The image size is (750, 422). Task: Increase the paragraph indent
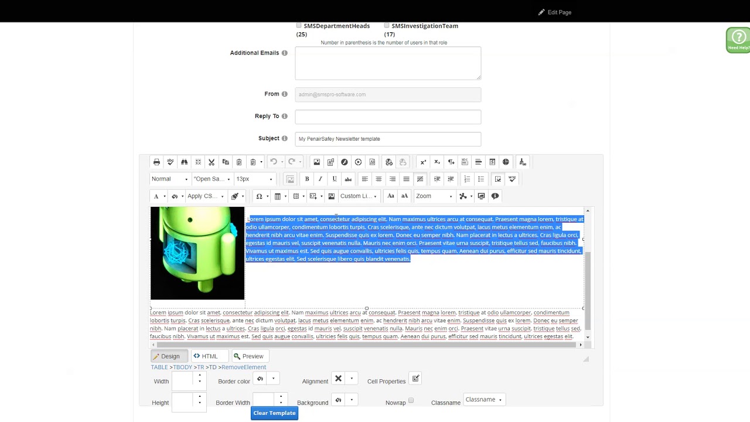click(x=437, y=179)
